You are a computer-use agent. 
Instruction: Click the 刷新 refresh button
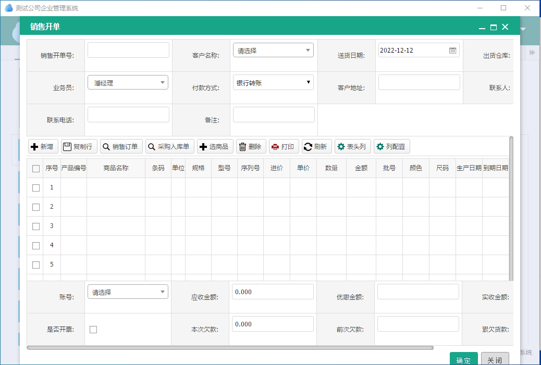(x=317, y=146)
